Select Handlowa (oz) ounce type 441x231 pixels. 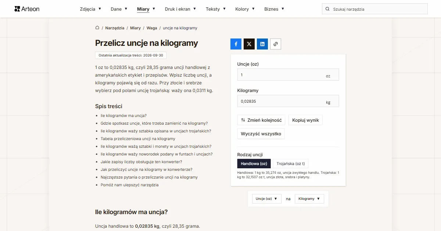pos(254,164)
